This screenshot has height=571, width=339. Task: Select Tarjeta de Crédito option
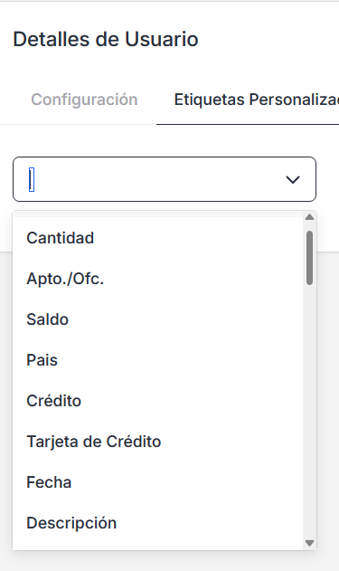[x=158, y=443]
